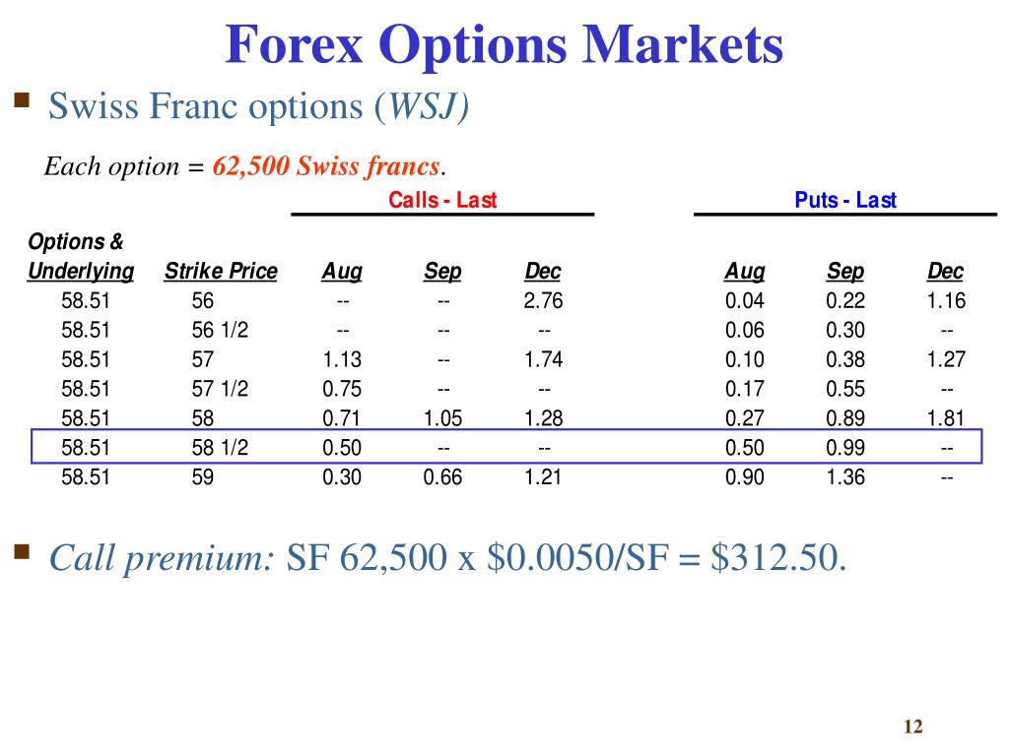The width and height of the screenshot is (1009, 756).
Task: Click the Strike Price column header
Action: 221,272
